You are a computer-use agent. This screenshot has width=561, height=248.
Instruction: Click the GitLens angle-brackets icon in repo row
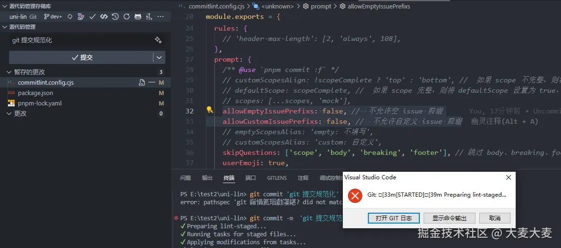[x=104, y=16]
